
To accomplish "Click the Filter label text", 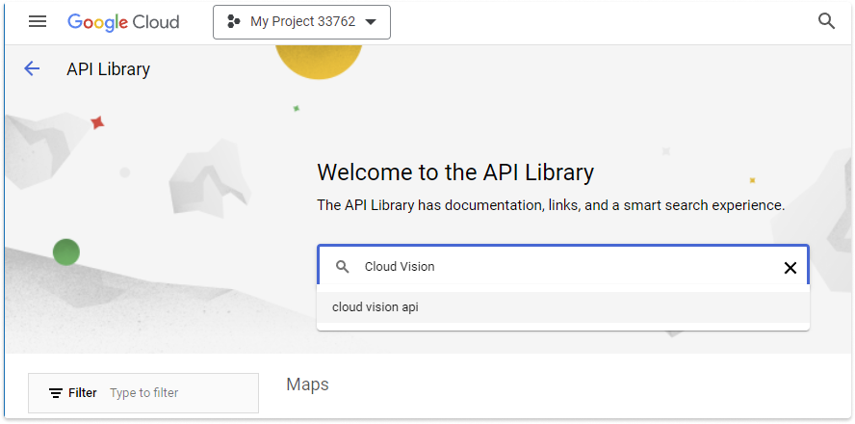I will click(83, 393).
